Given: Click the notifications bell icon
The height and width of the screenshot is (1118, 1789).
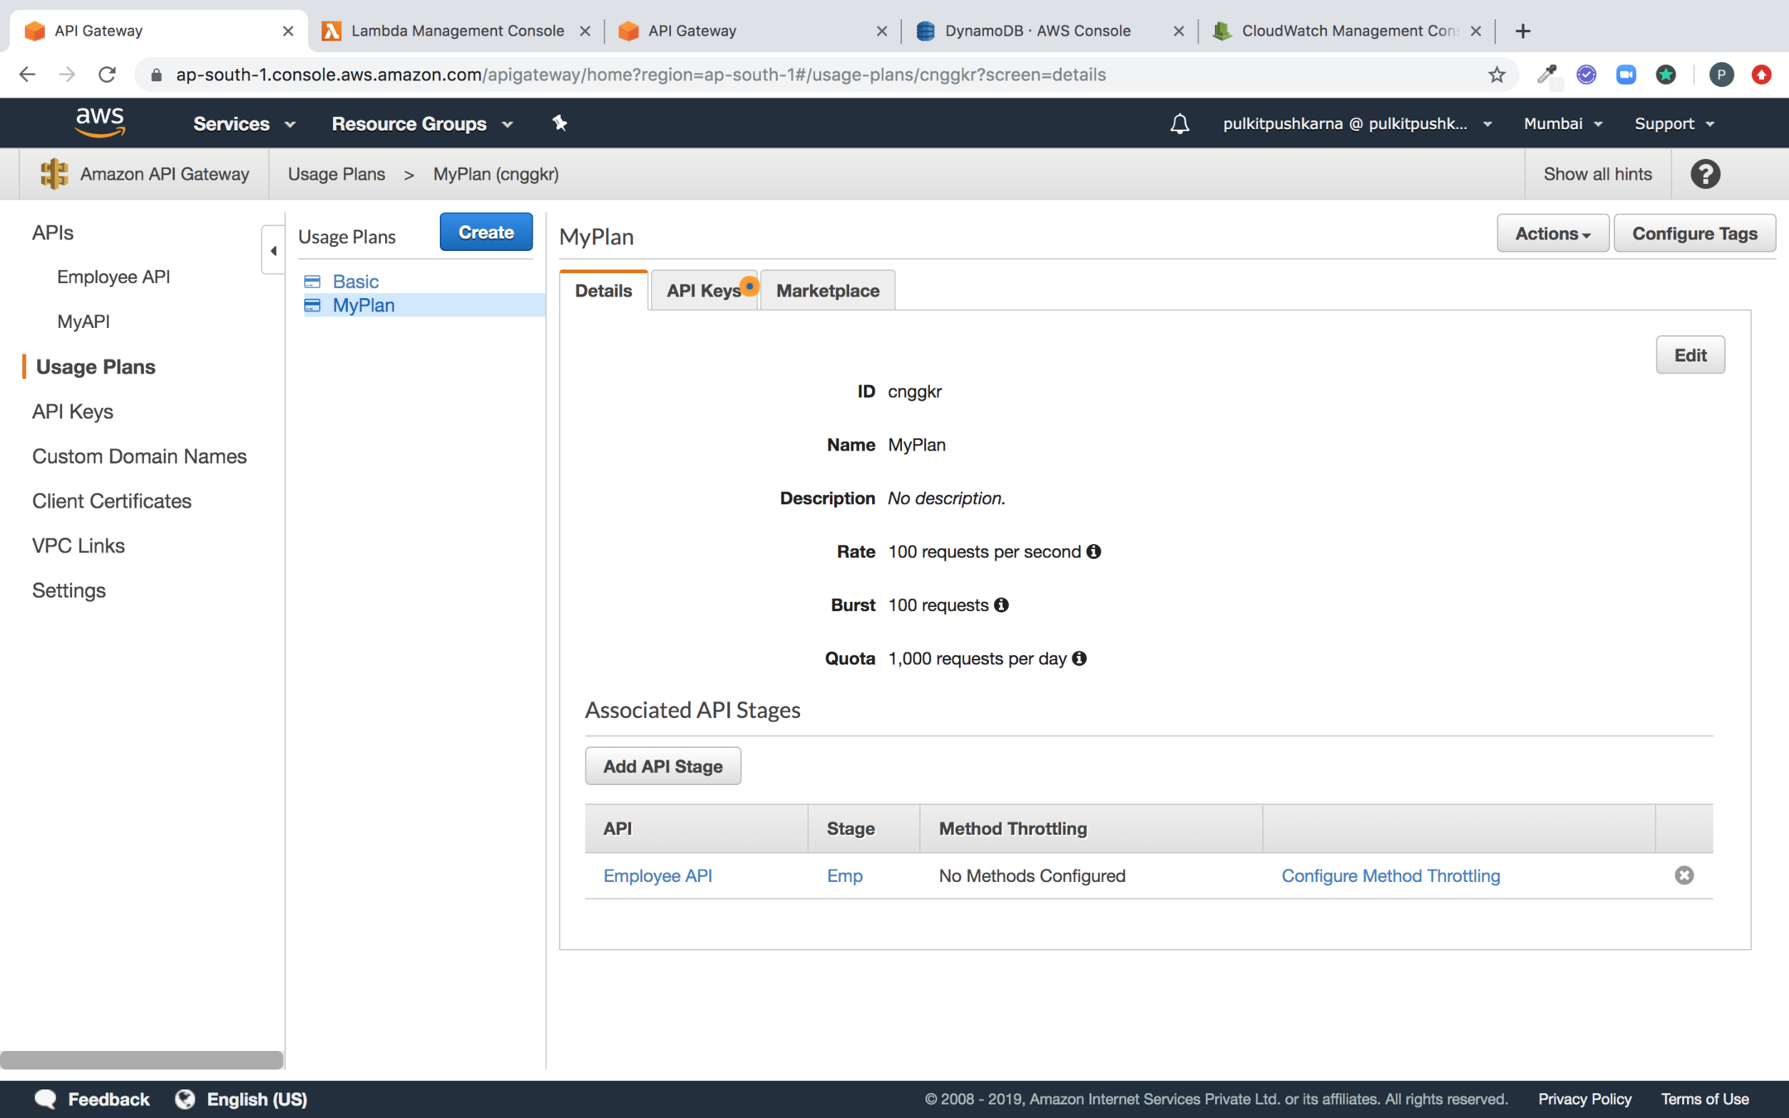Looking at the screenshot, I should (1179, 124).
